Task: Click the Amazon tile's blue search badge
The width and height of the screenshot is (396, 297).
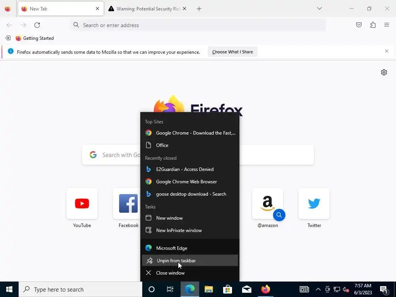Action: 279,215
